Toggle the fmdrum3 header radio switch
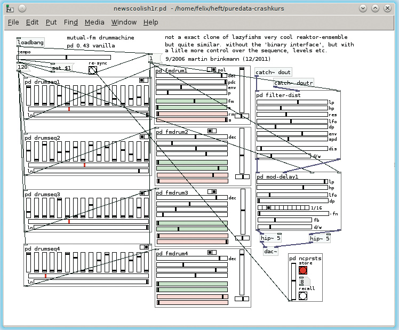399x330 pixels. (212, 192)
